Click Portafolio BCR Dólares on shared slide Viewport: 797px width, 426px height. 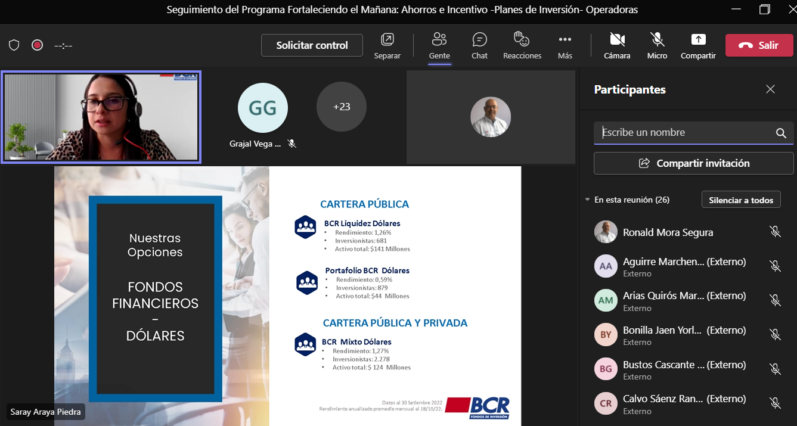coord(367,270)
